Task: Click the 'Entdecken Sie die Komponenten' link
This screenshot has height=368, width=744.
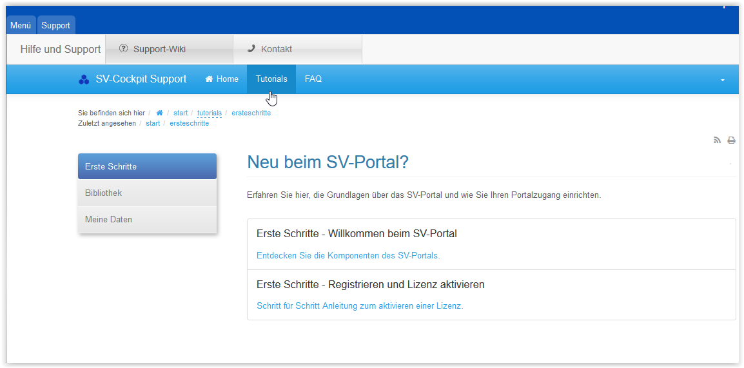Action: (348, 255)
